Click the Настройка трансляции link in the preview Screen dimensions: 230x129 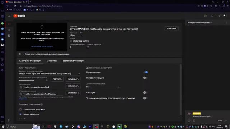(42, 46)
